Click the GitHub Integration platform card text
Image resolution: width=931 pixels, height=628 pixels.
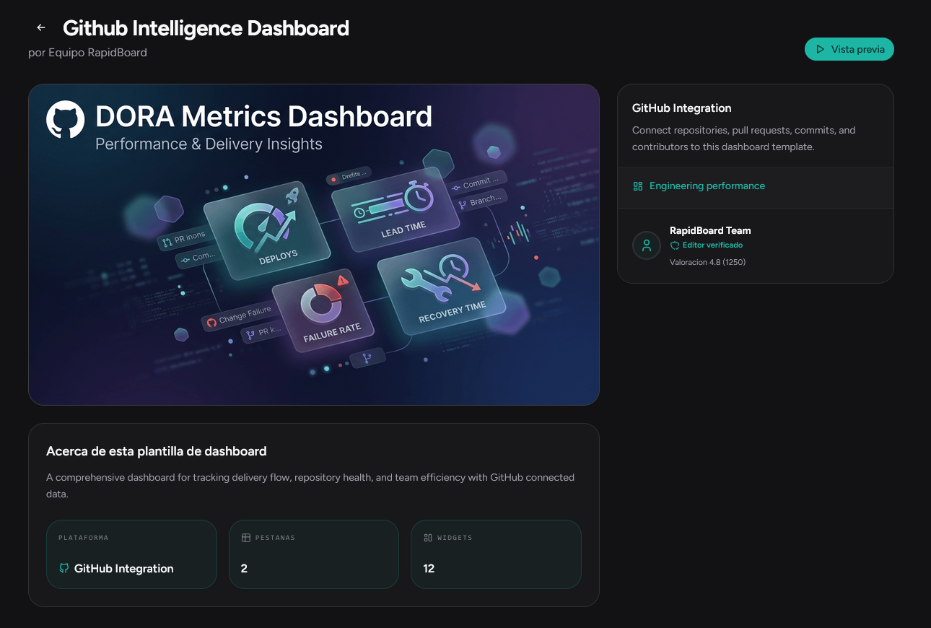pos(124,568)
